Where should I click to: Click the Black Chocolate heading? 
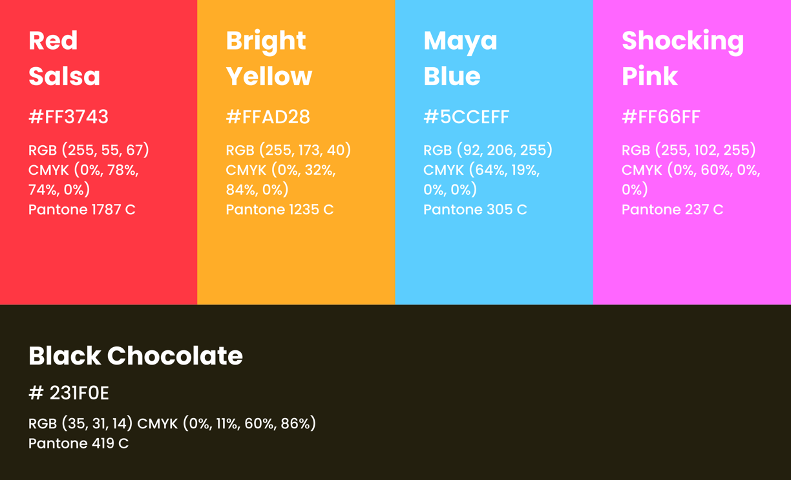pos(136,356)
